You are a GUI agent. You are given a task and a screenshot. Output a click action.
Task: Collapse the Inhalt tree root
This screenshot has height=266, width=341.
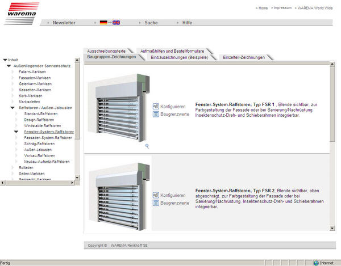pos(5,60)
